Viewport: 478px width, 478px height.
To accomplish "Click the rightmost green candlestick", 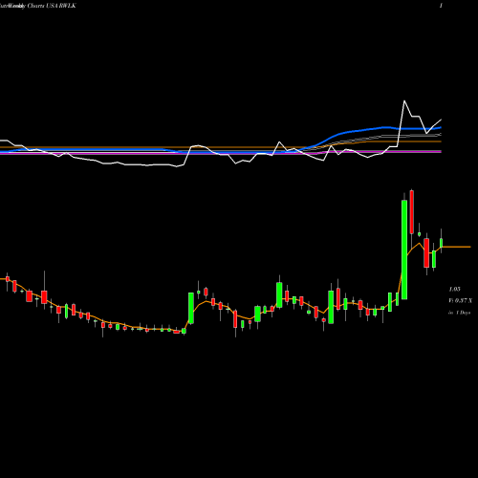I will pos(442,243).
